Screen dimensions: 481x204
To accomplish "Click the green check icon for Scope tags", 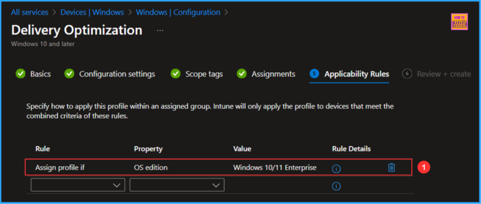I will click(x=176, y=74).
